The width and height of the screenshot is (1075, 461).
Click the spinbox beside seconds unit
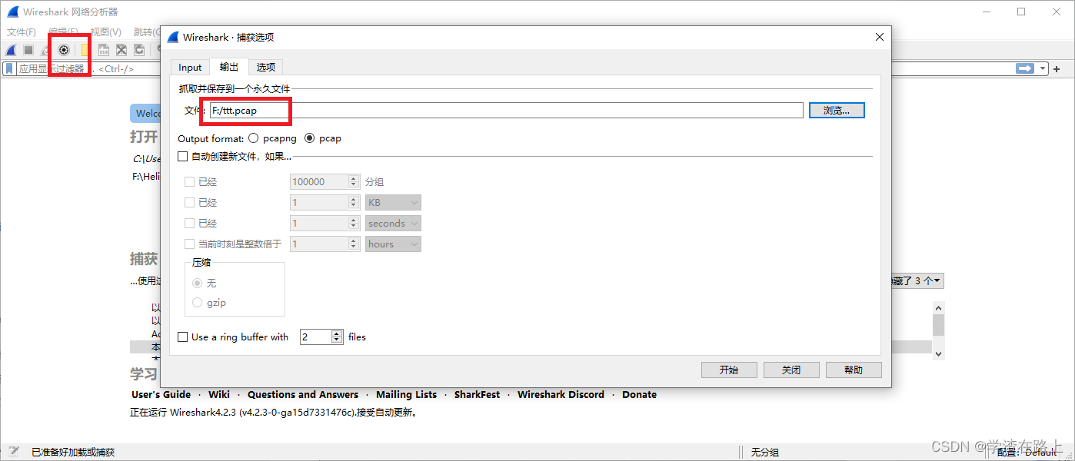point(324,224)
